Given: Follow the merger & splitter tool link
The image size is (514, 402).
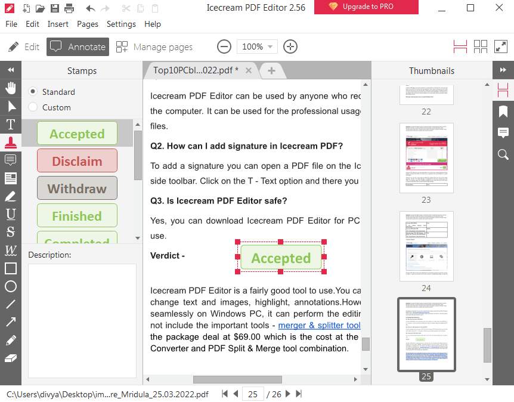Looking at the screenshot, I should click(x=319, y=325).
